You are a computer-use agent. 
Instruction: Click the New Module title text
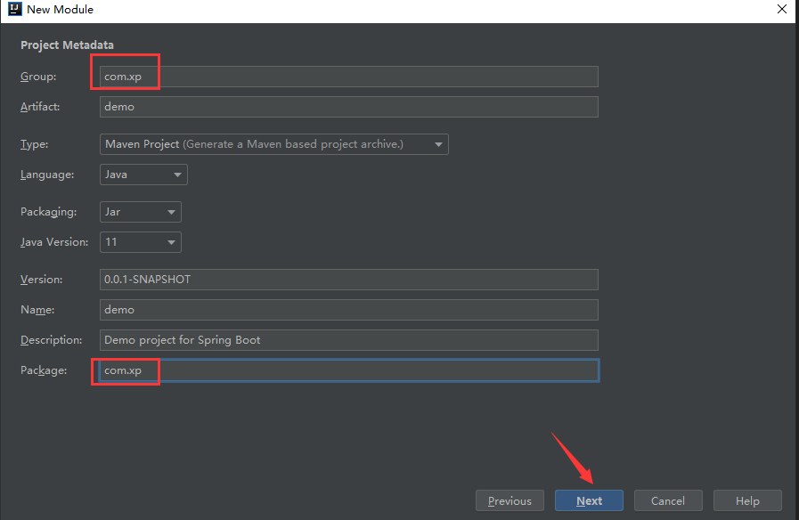[x=61, y=9]
